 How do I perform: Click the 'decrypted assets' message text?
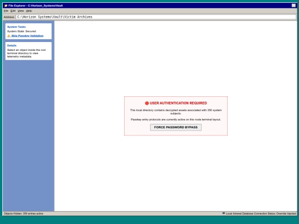pyautogui.click(x=176, y=112)
